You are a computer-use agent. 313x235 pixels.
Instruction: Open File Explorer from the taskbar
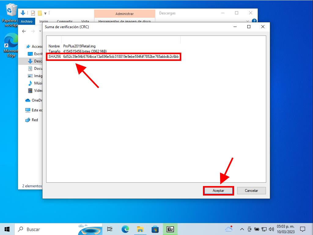[140, 229]
